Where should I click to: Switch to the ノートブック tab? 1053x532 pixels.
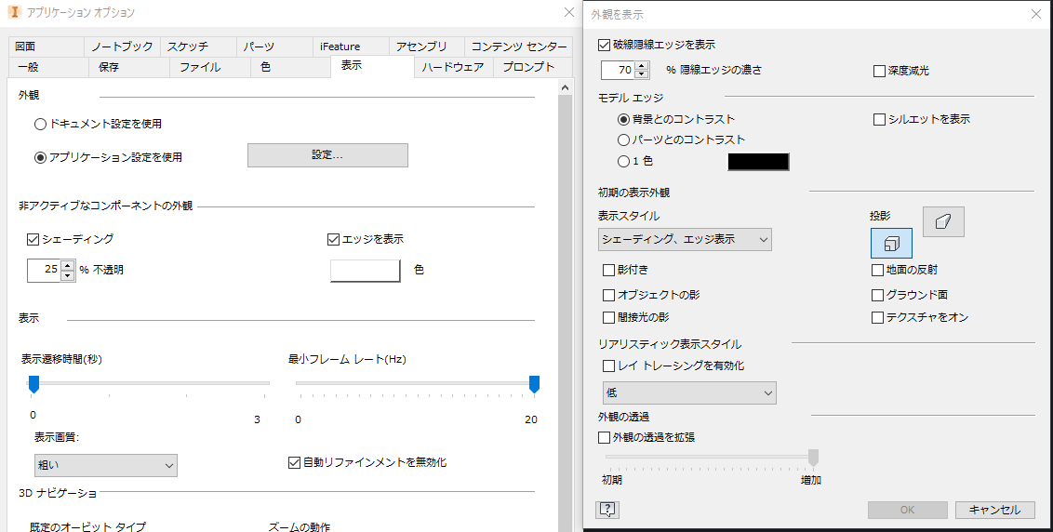coord(122,47)
